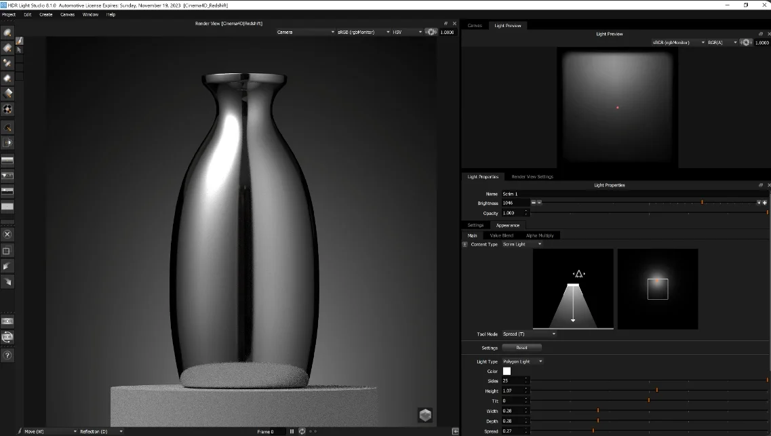Click the Opacity stepper arrows
Viewport: 771px width, 436px height.
tap(526, 213)
